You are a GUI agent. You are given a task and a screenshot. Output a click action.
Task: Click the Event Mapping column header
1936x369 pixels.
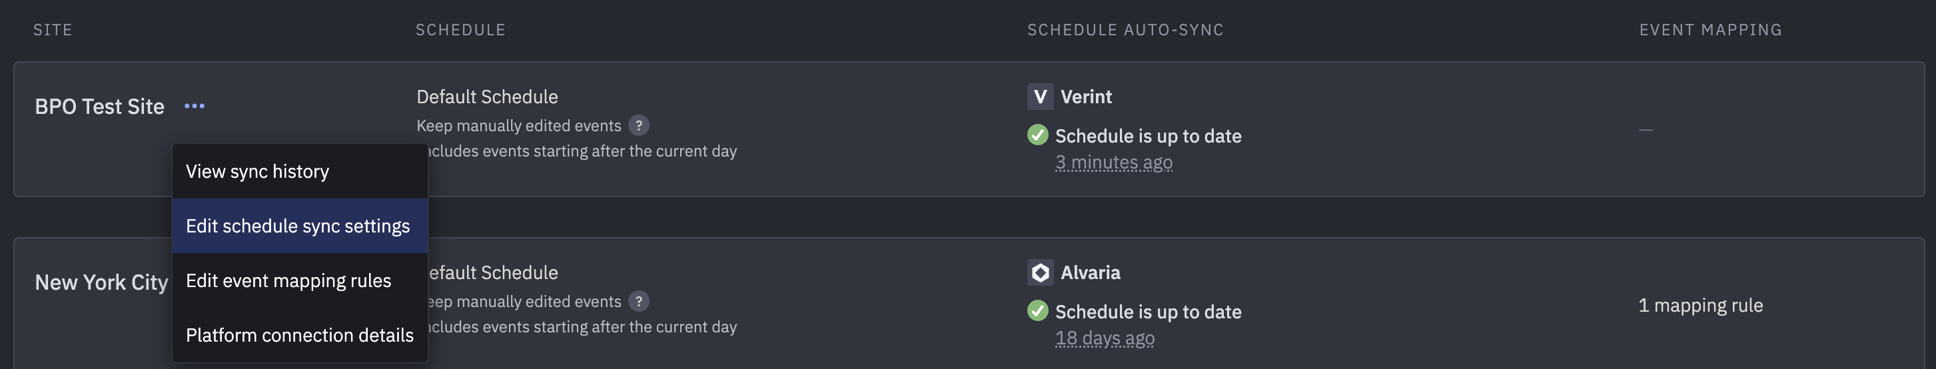click(x=1711, y=30)
